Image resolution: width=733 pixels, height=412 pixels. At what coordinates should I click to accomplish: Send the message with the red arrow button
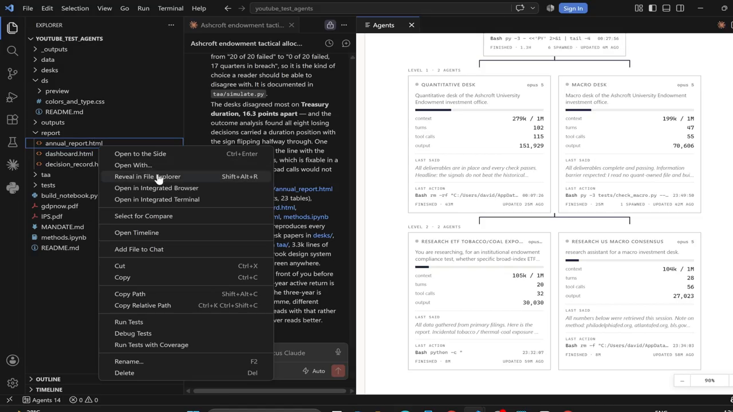pyautogui.click(x=338, y=371)
